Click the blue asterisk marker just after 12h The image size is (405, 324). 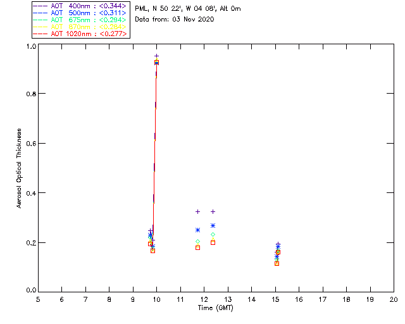213,226
